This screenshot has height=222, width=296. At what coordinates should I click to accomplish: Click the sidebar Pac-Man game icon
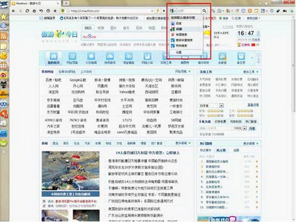(x=4, y=56)
